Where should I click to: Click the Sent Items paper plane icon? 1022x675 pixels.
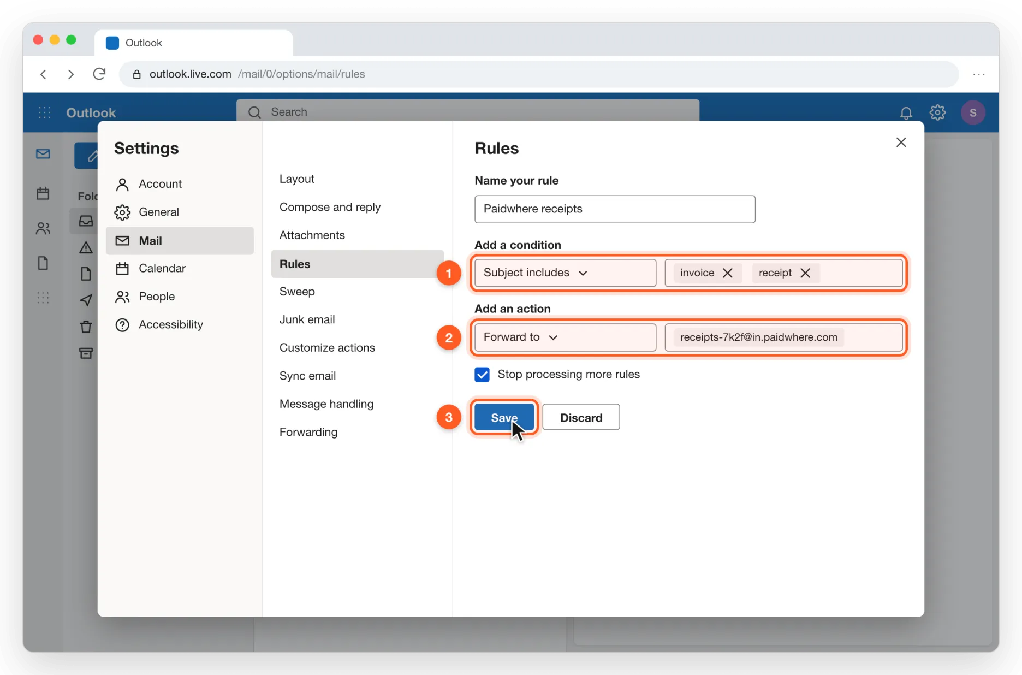pos(86,300)
